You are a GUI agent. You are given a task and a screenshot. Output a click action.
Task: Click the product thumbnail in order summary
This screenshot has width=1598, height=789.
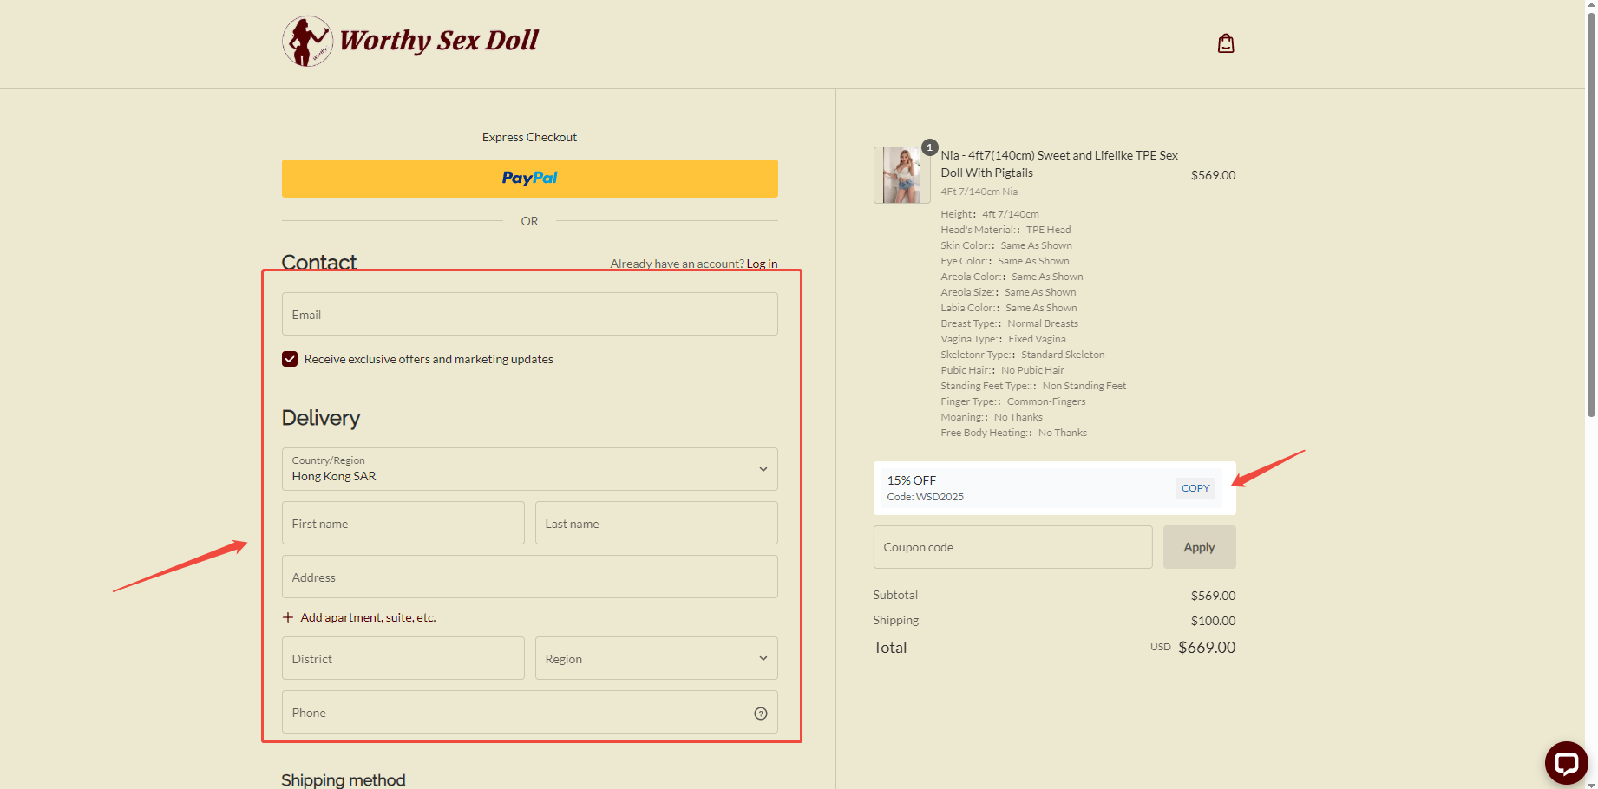click(x=901, y=175)
